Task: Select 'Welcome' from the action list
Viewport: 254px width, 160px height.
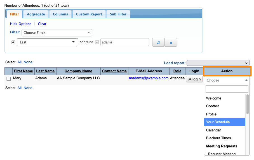Action: [x=225, y=98]
